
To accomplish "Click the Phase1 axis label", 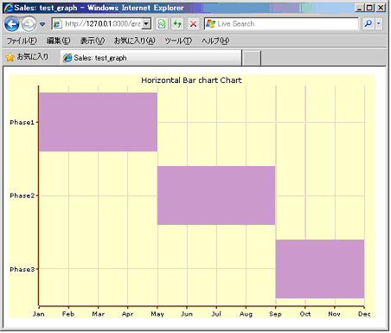I will click(x=22, y=122).
